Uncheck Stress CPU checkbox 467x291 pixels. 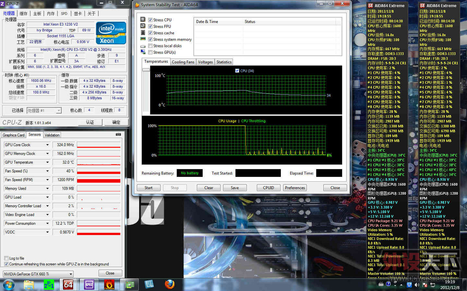click(x=150, y=20)
